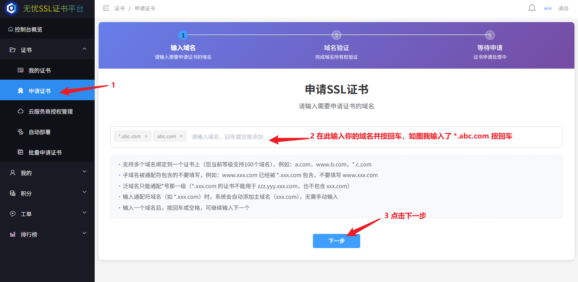Click the heading 申请SSL证书
The height and width of the screenshot is (282, 578).
click(x=337, y=90)
